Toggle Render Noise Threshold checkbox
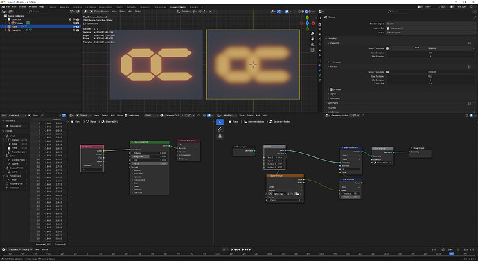The height and width of the screenshot is (261, 478). pos(387,72)
